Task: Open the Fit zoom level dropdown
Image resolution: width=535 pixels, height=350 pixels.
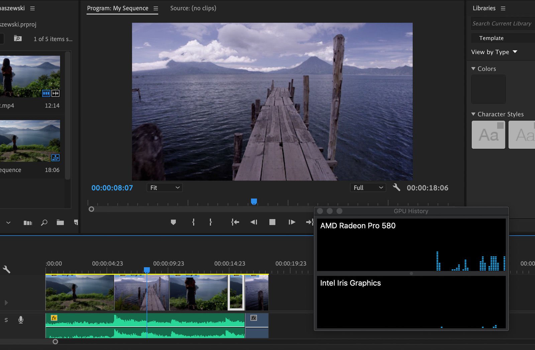Action: click(165, 188)
